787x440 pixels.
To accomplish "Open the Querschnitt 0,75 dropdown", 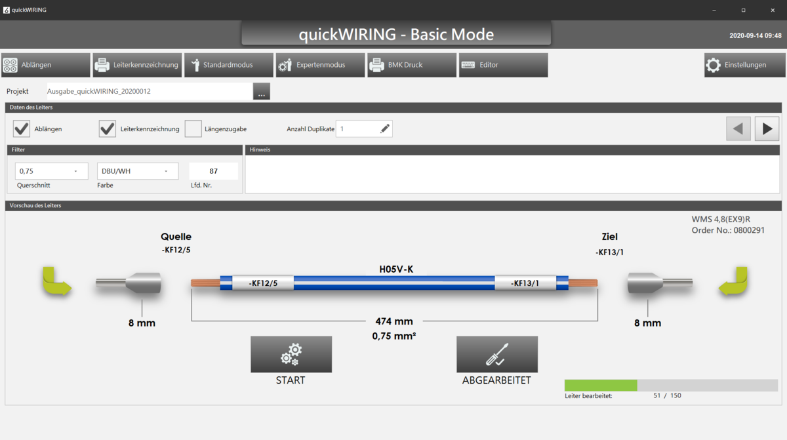I will [51, 171].
